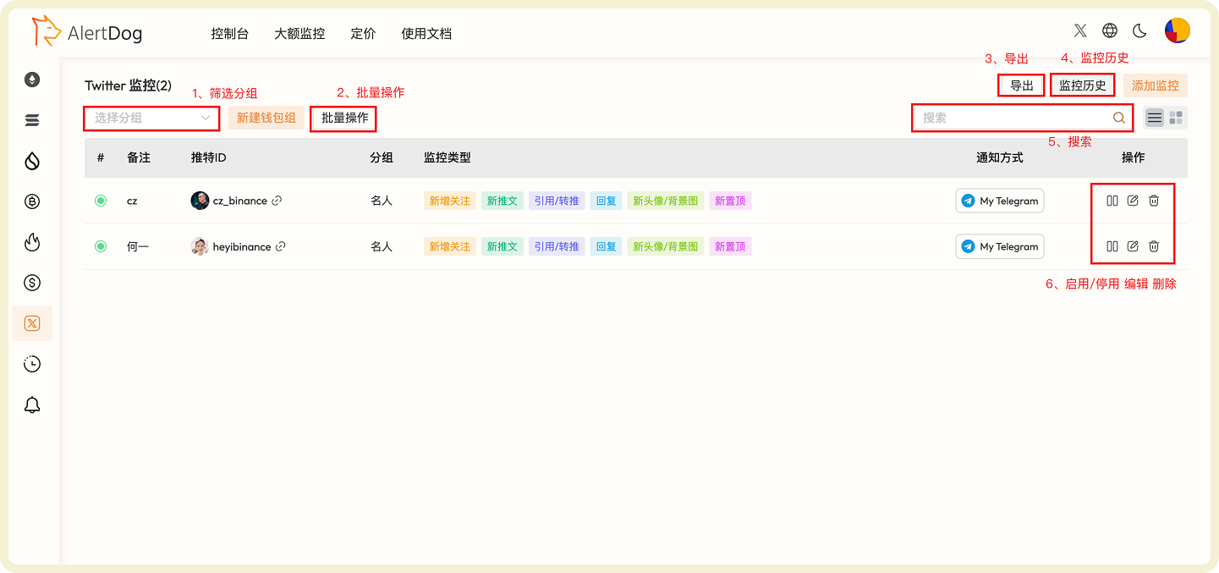Toggle dark mode moon icon
The width and height of the screenshot is (1219, 573).
coord(1139,30)
